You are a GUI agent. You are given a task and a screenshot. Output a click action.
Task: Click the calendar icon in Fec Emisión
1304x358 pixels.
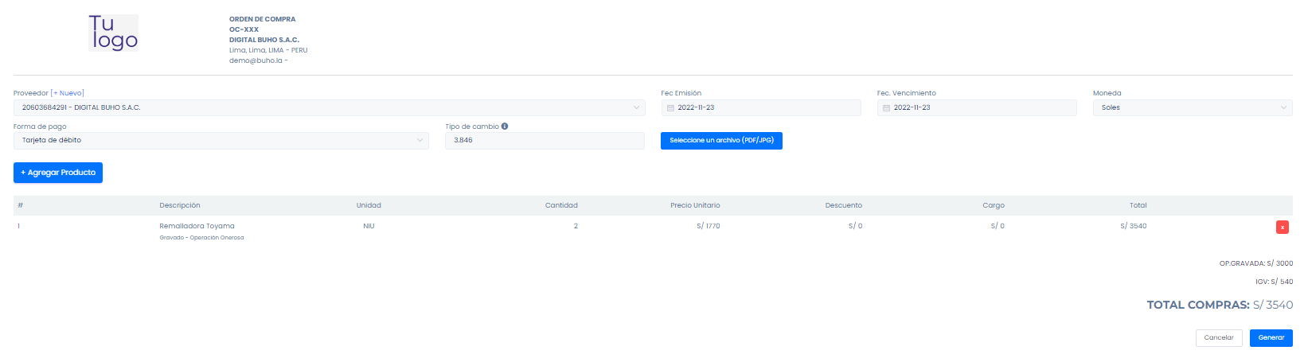670,108
